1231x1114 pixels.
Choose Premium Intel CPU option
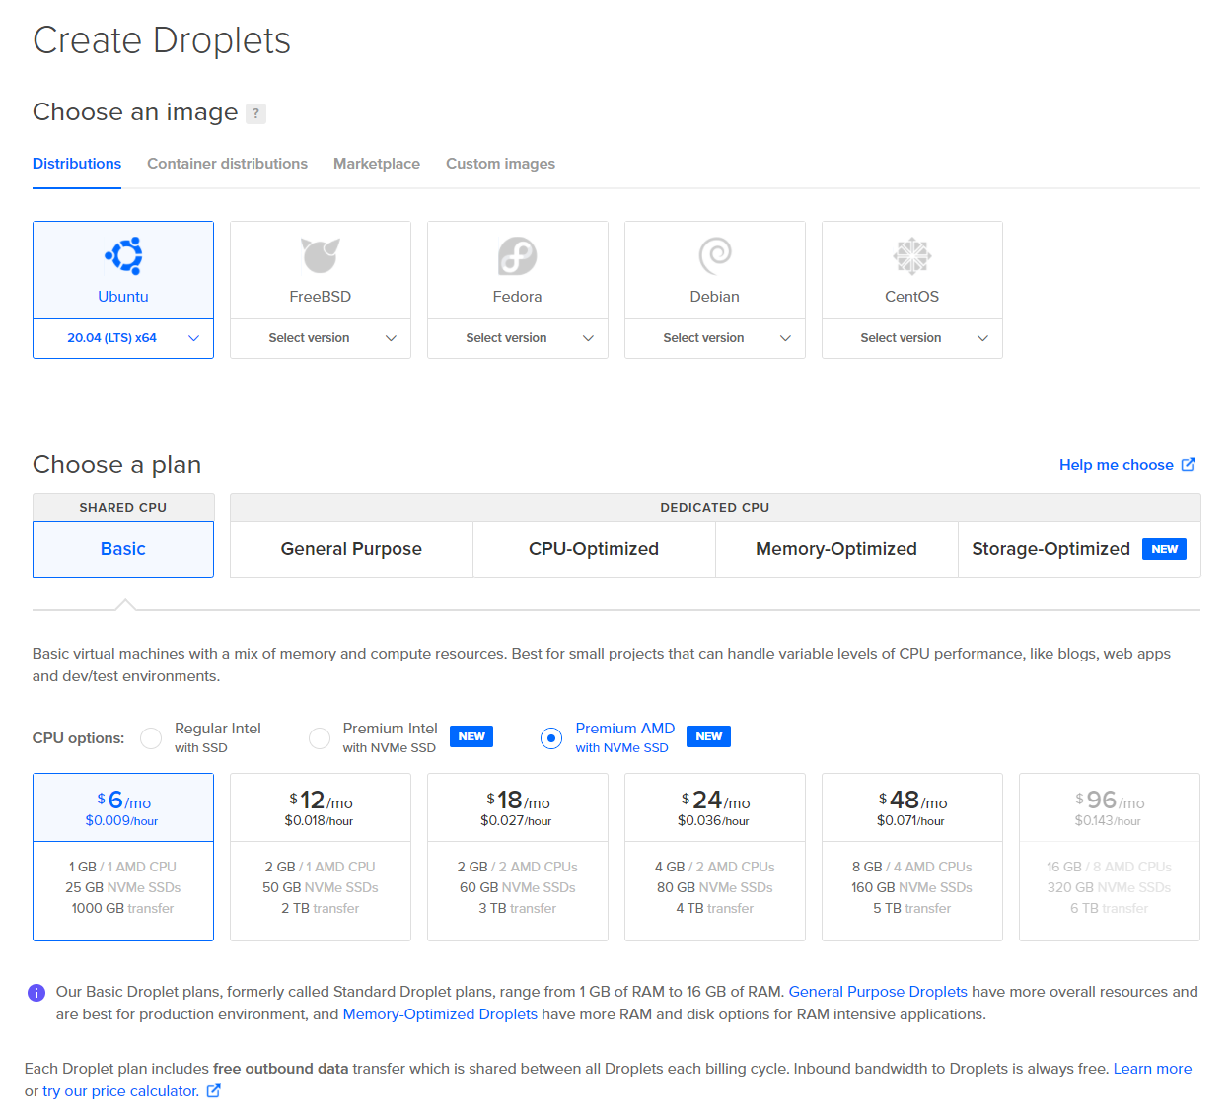[x=320, y=738]
